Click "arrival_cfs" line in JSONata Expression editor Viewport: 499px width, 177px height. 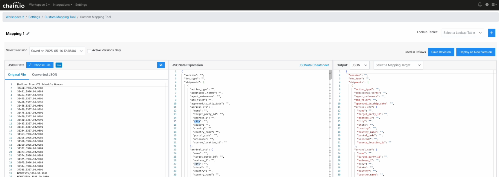tap(201, 107)
